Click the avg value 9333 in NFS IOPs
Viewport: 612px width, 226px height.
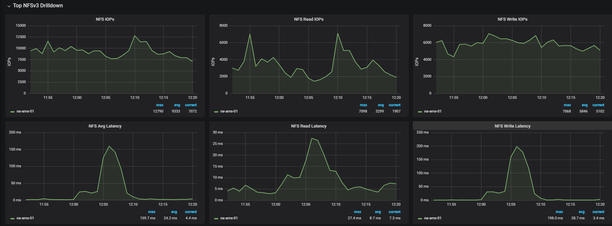176,111
